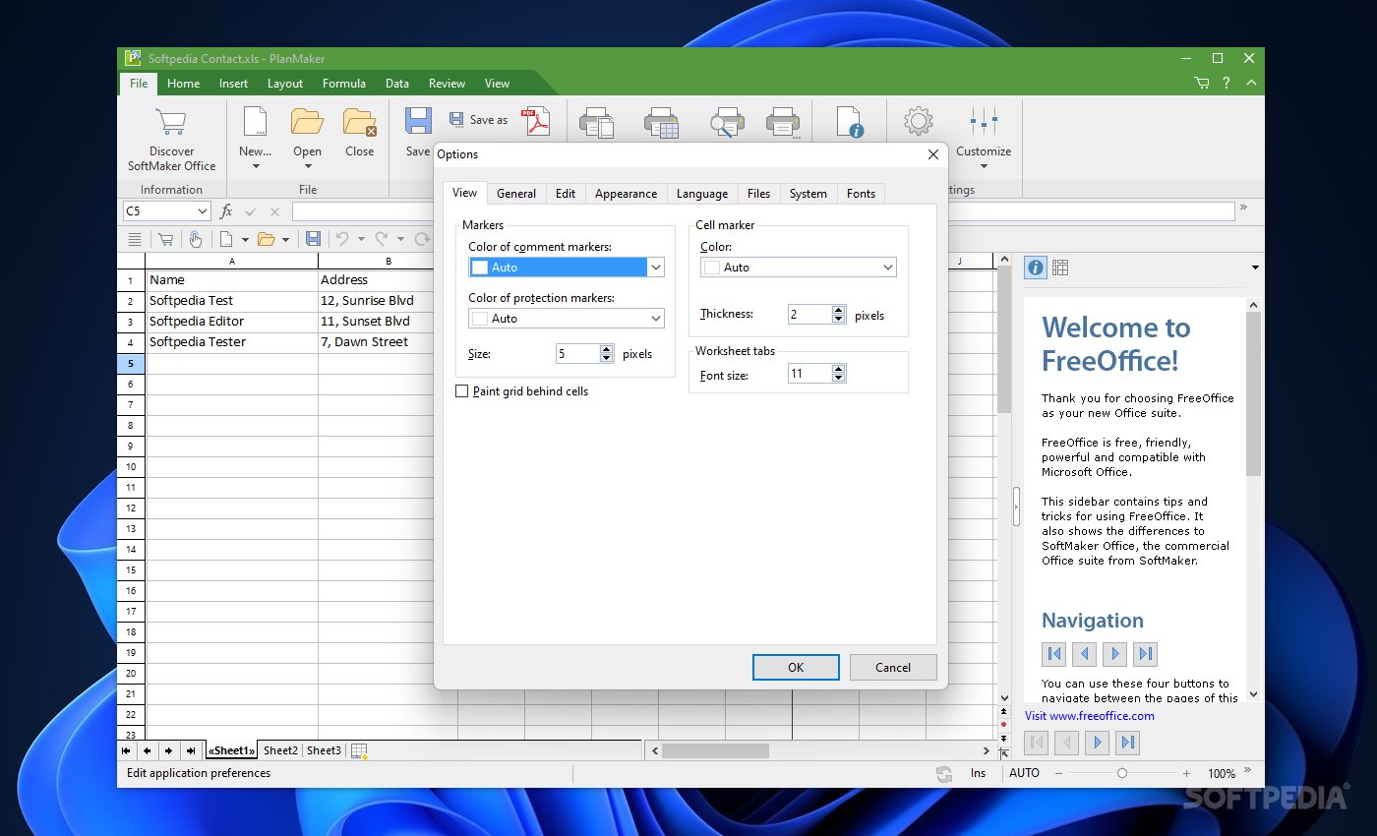Click the New document ribbon icon
The height and width of the screenshot is (836, 1377).
(255, 122)
